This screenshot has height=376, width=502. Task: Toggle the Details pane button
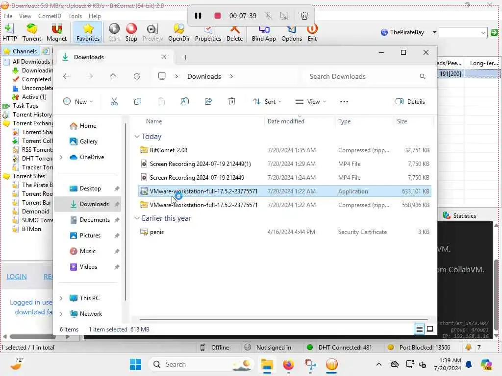pyautogui.click(x=410, y=102)
